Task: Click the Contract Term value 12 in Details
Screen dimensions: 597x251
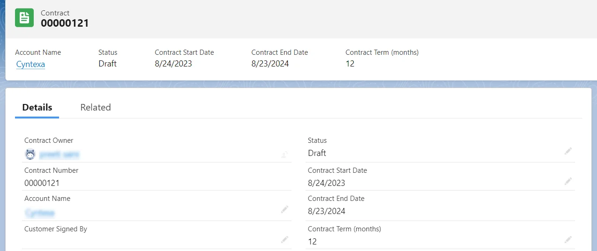Action: [312, 242]
